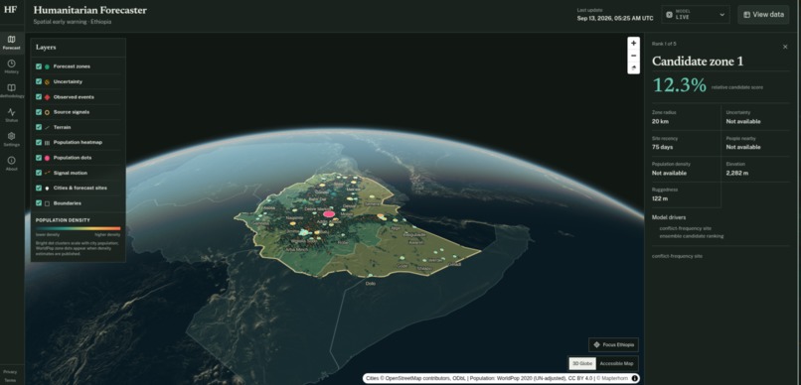Open the Status pulse icon
This screenshot has height=385, width=801.
11,112
